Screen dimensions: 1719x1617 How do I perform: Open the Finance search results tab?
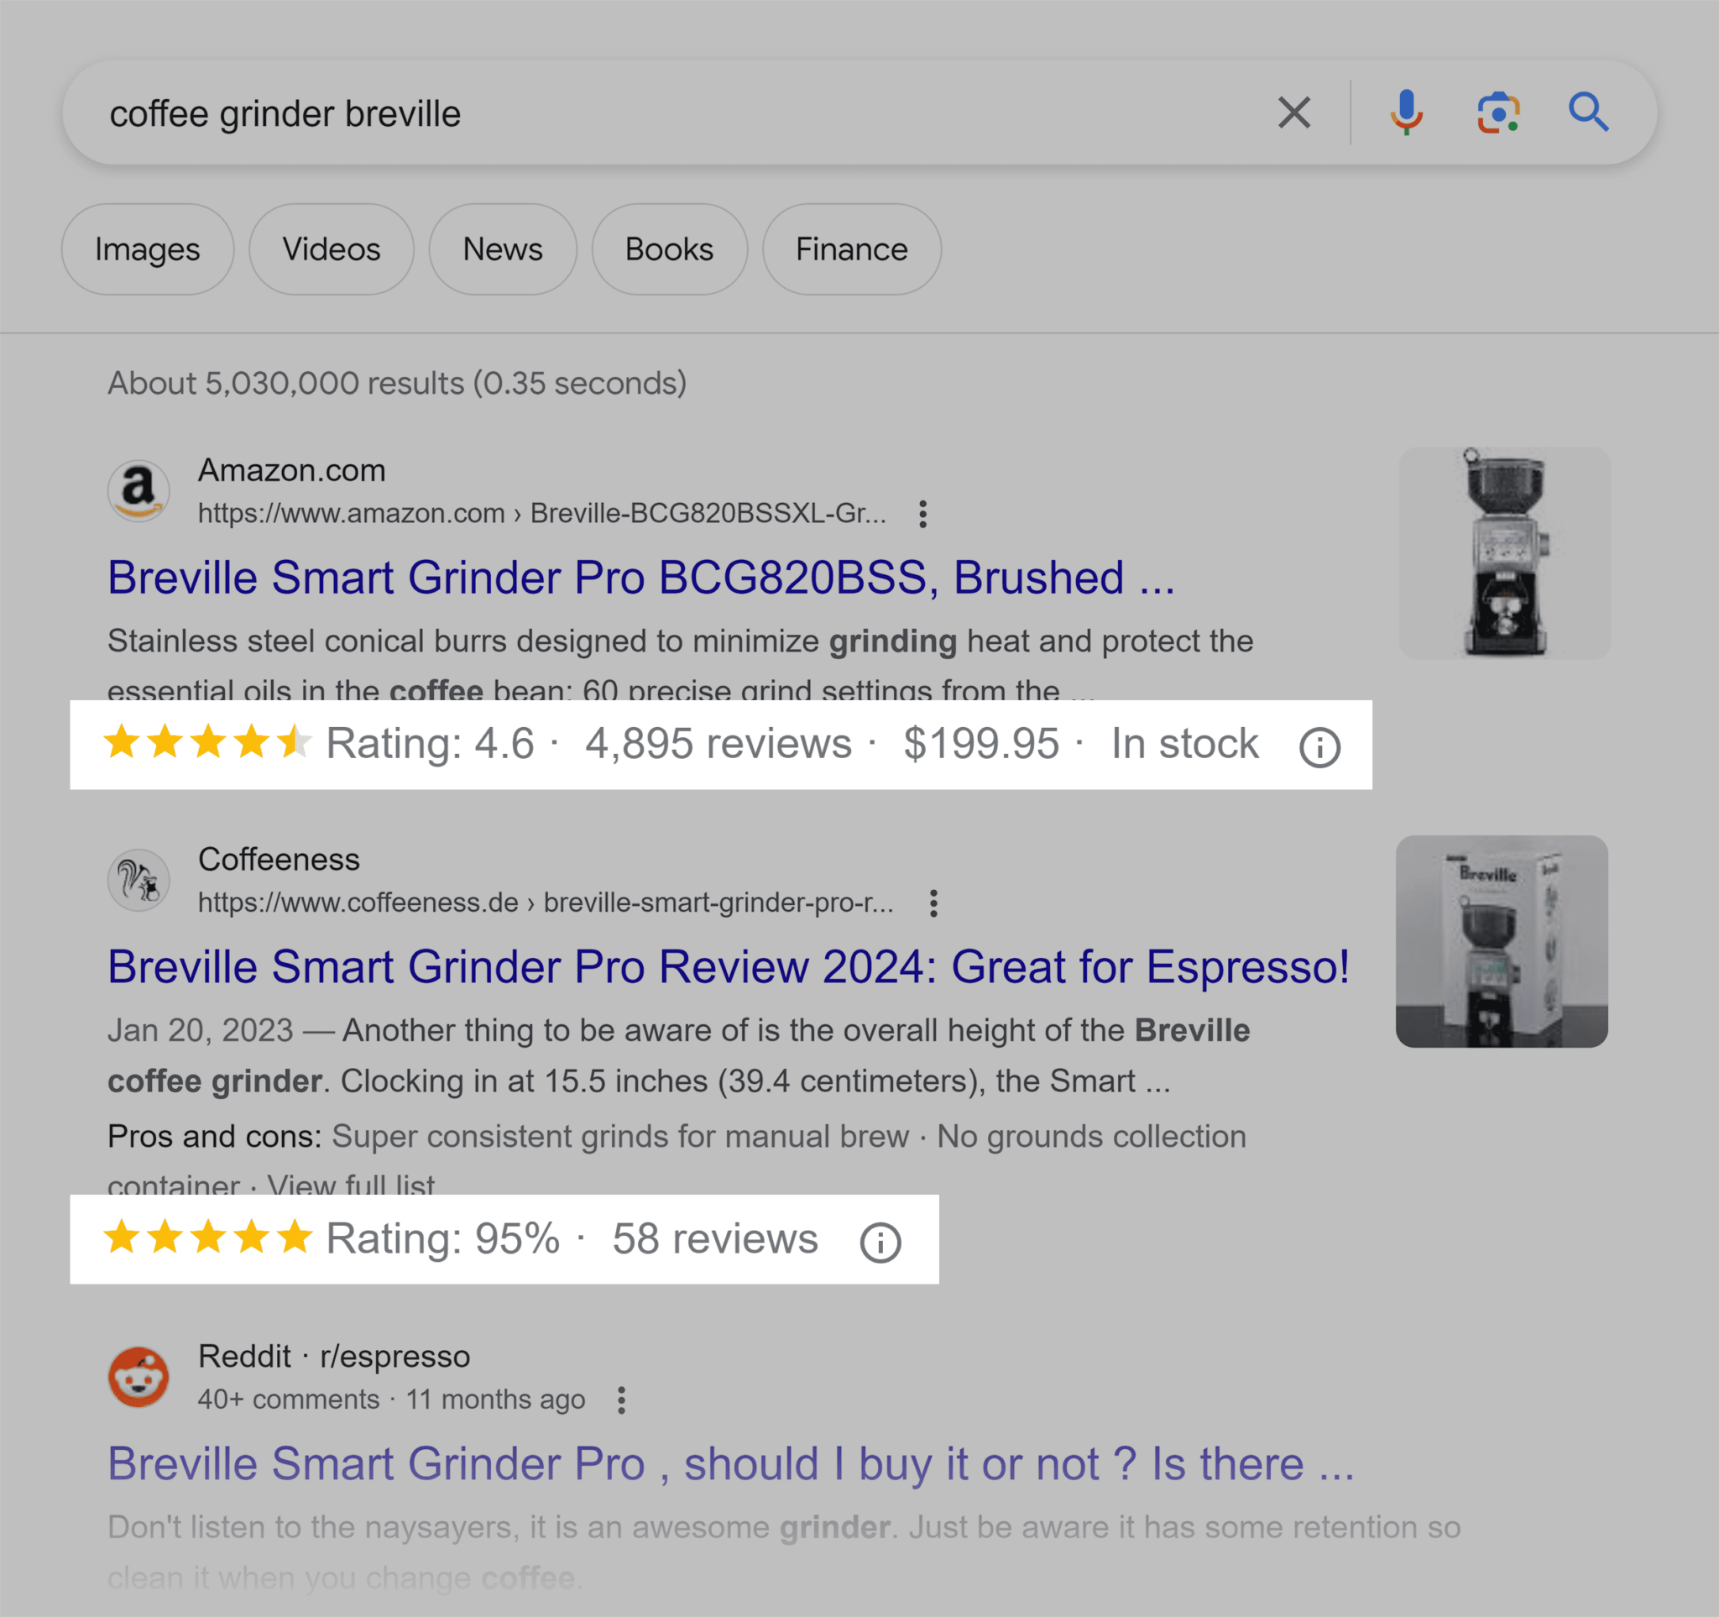pyautogui.click(x=849, y=249)
